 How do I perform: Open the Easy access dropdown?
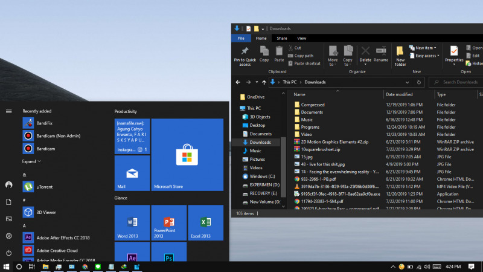pyautogui.click(x=424, y=56)
